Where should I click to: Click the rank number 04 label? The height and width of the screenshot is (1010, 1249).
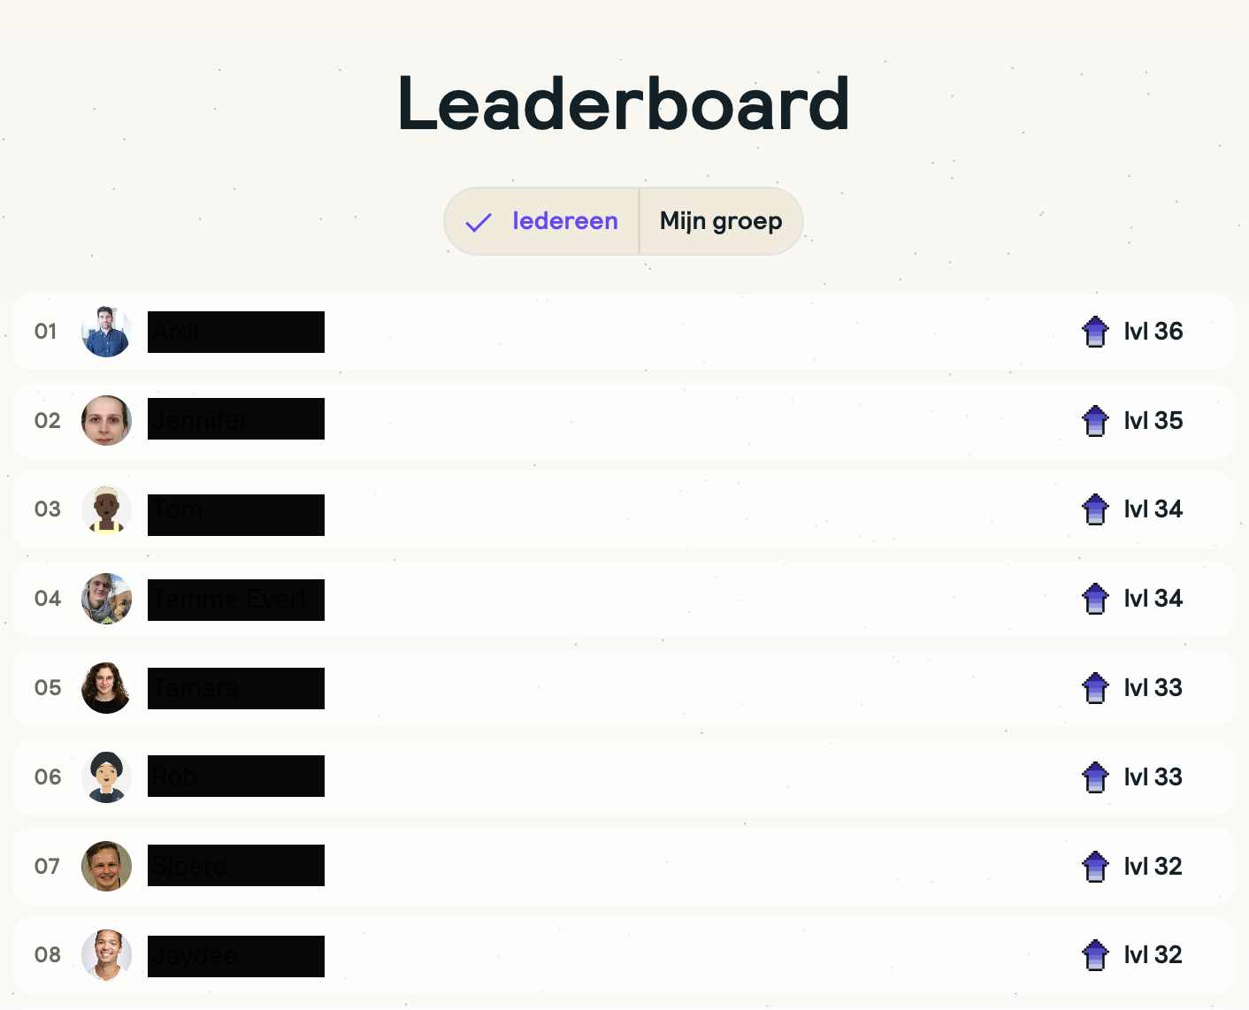[48, 599]
